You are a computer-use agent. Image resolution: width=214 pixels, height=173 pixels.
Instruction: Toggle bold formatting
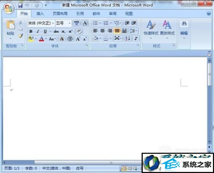(x=31, y=31)
